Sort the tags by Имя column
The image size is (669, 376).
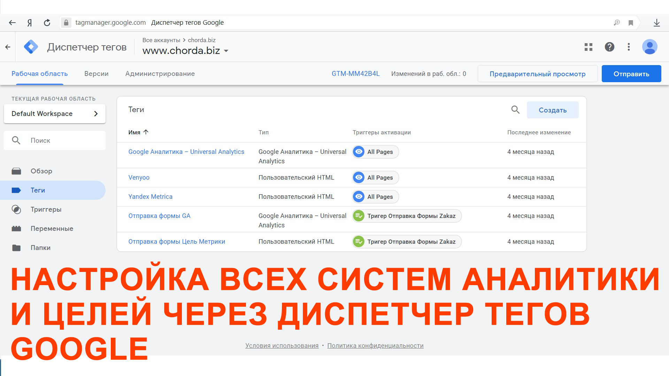point(138,132)
